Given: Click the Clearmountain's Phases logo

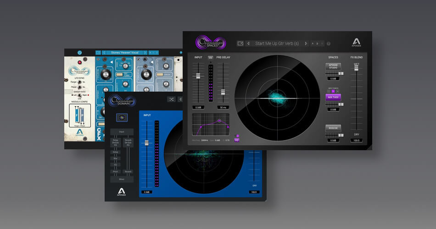Looking at the screenshot, I should coord(79,71).
